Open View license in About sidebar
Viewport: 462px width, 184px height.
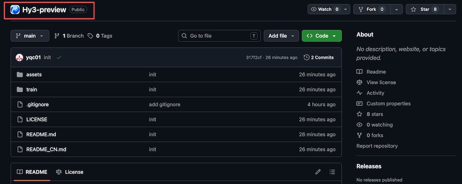pyautogui.click(x=381, y=82)
